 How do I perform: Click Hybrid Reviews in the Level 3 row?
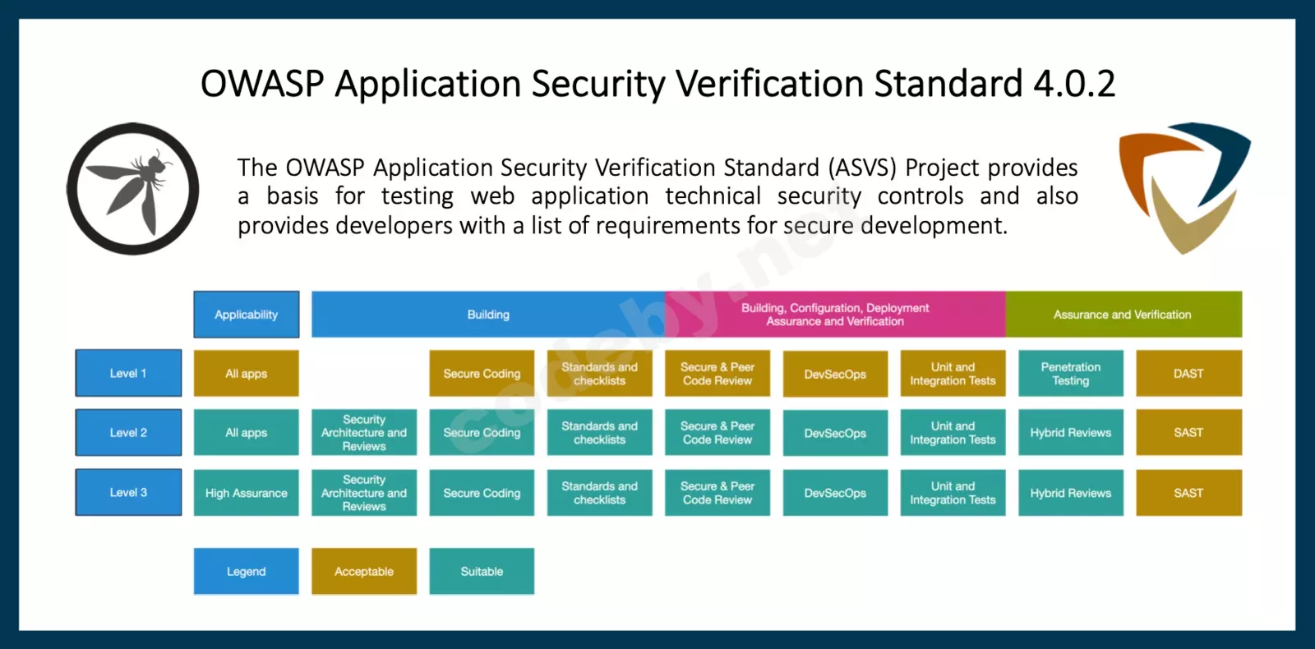click(1071, 493)
